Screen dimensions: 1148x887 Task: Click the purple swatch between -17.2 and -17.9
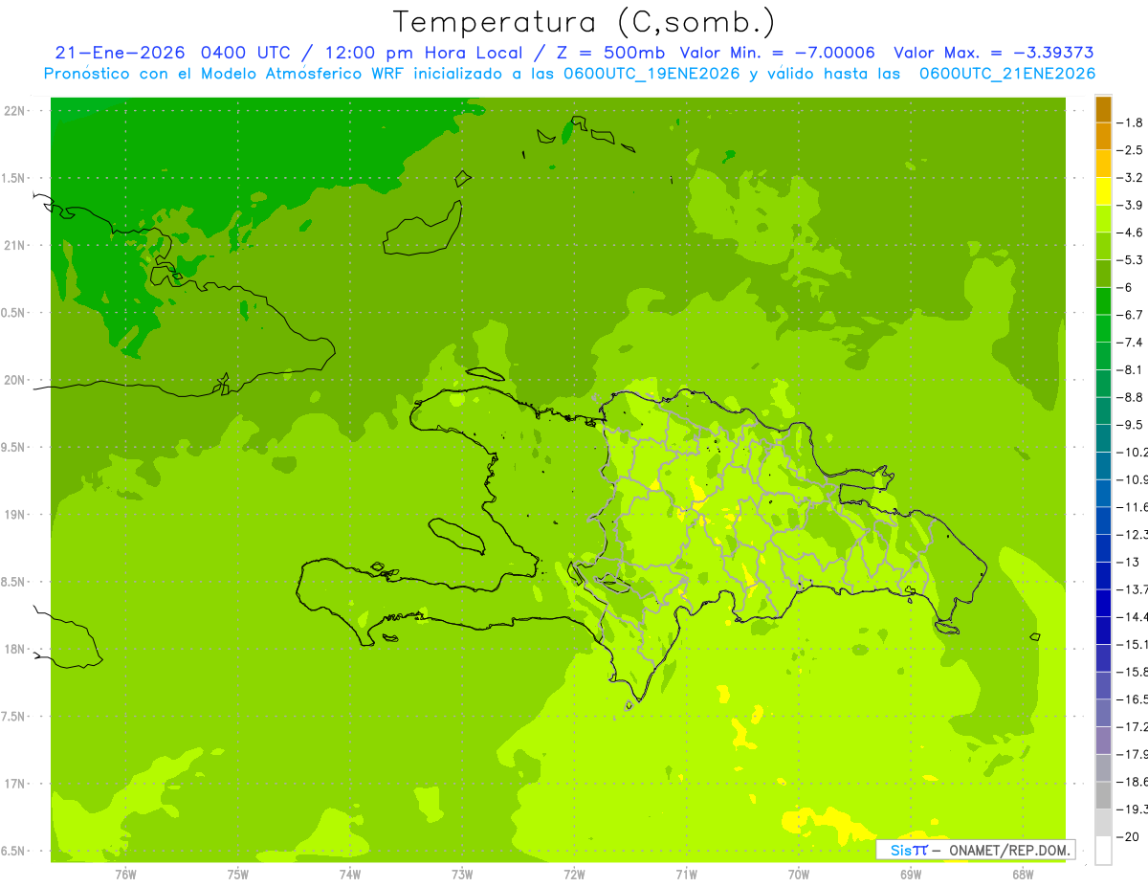pos(1103,741)
